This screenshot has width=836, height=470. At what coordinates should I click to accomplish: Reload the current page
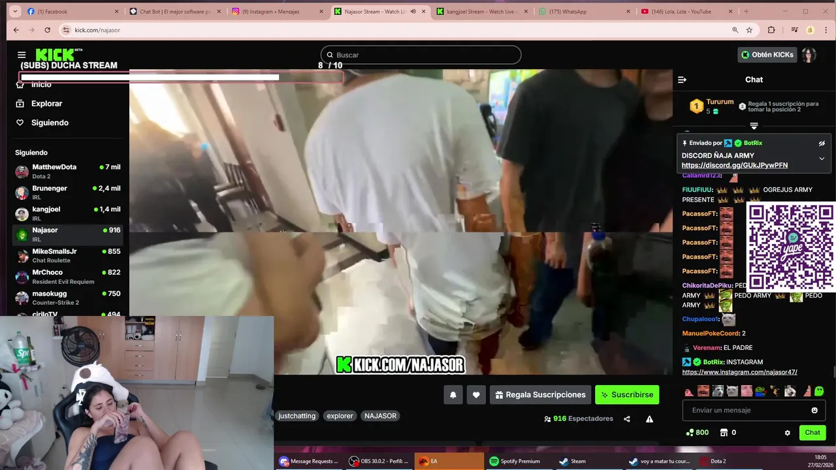tap(47, 30)
